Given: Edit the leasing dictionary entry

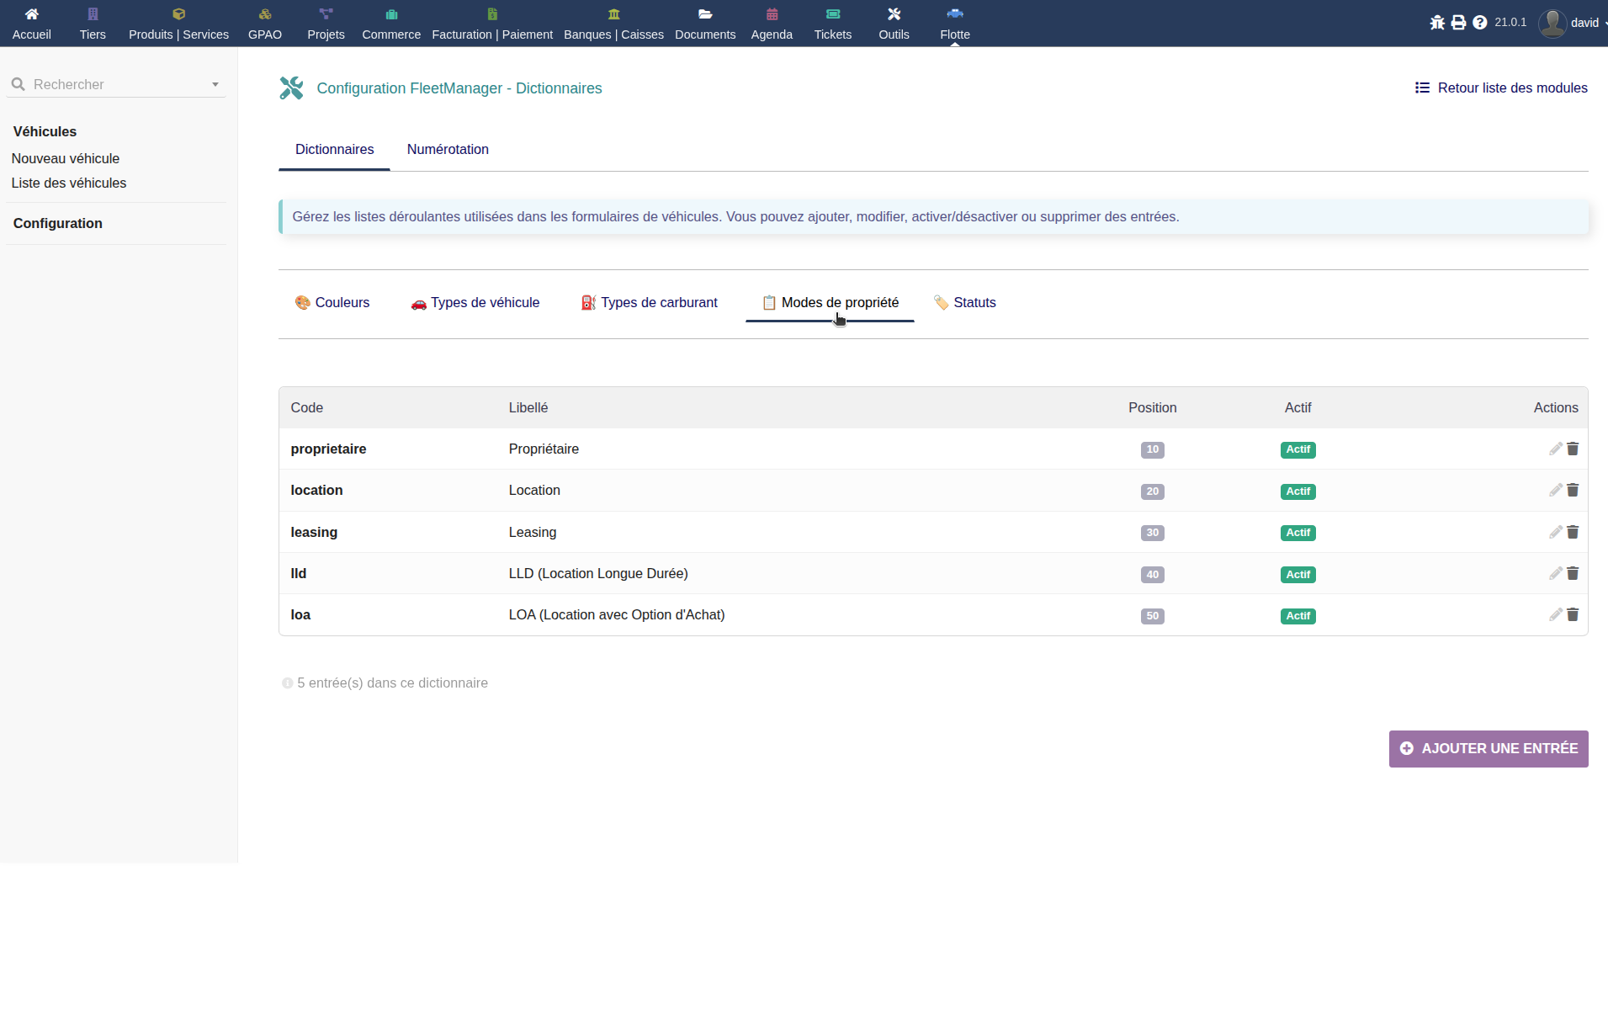Looking at the screenshot, I should 1555,532.
